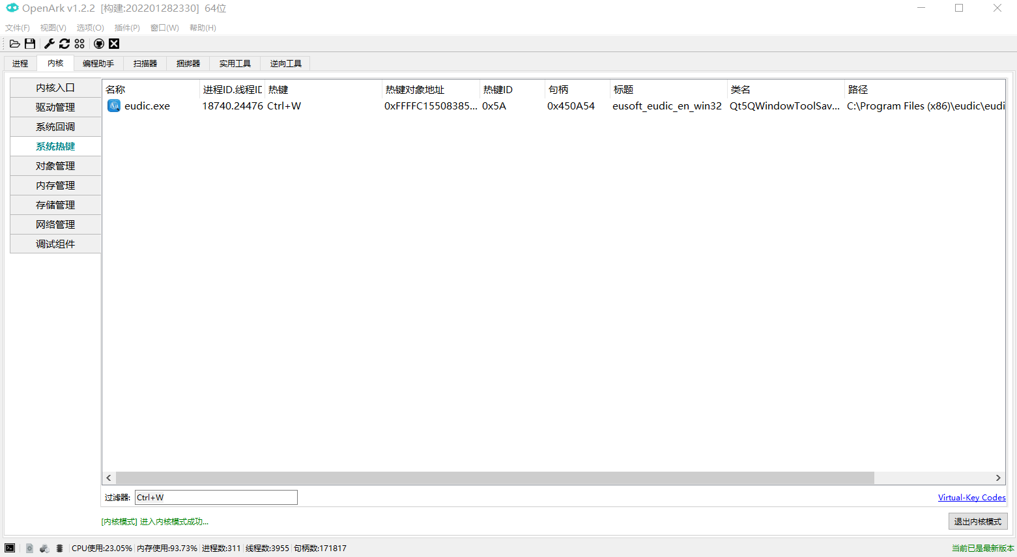This screenshot has height=557, width=1017.
Task: Open the 视图(V) menu
Action: click(53, 28)
